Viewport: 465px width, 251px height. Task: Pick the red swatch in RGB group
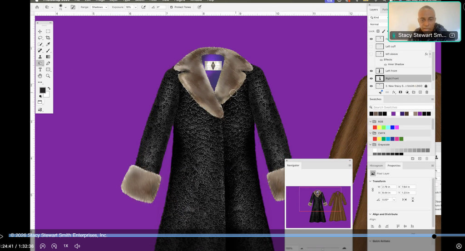point(375,128)
